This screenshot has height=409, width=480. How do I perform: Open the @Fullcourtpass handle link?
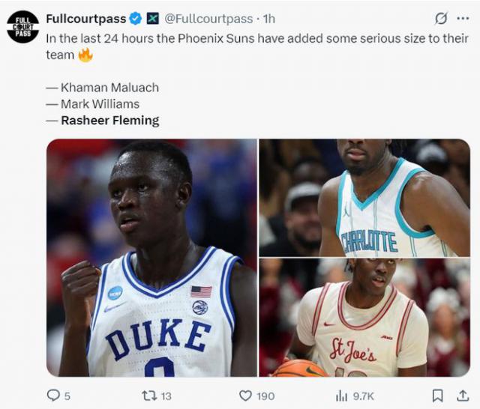tap(208, 19)
